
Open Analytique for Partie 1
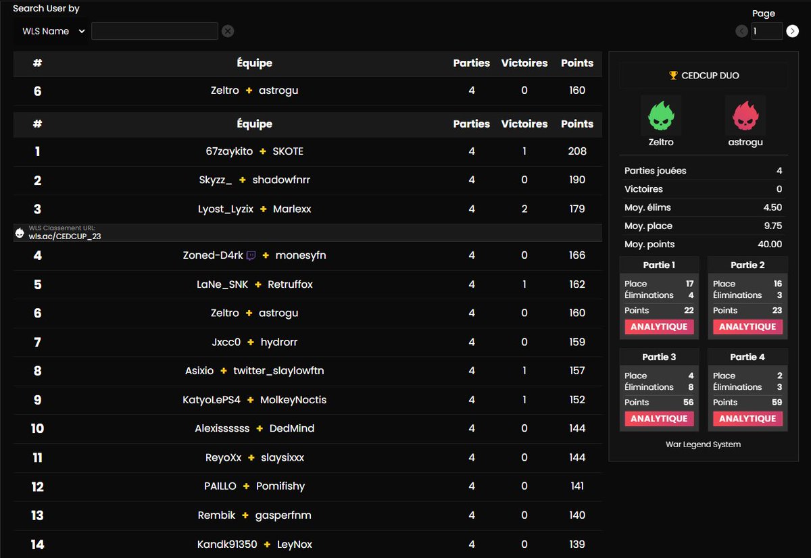659,327
